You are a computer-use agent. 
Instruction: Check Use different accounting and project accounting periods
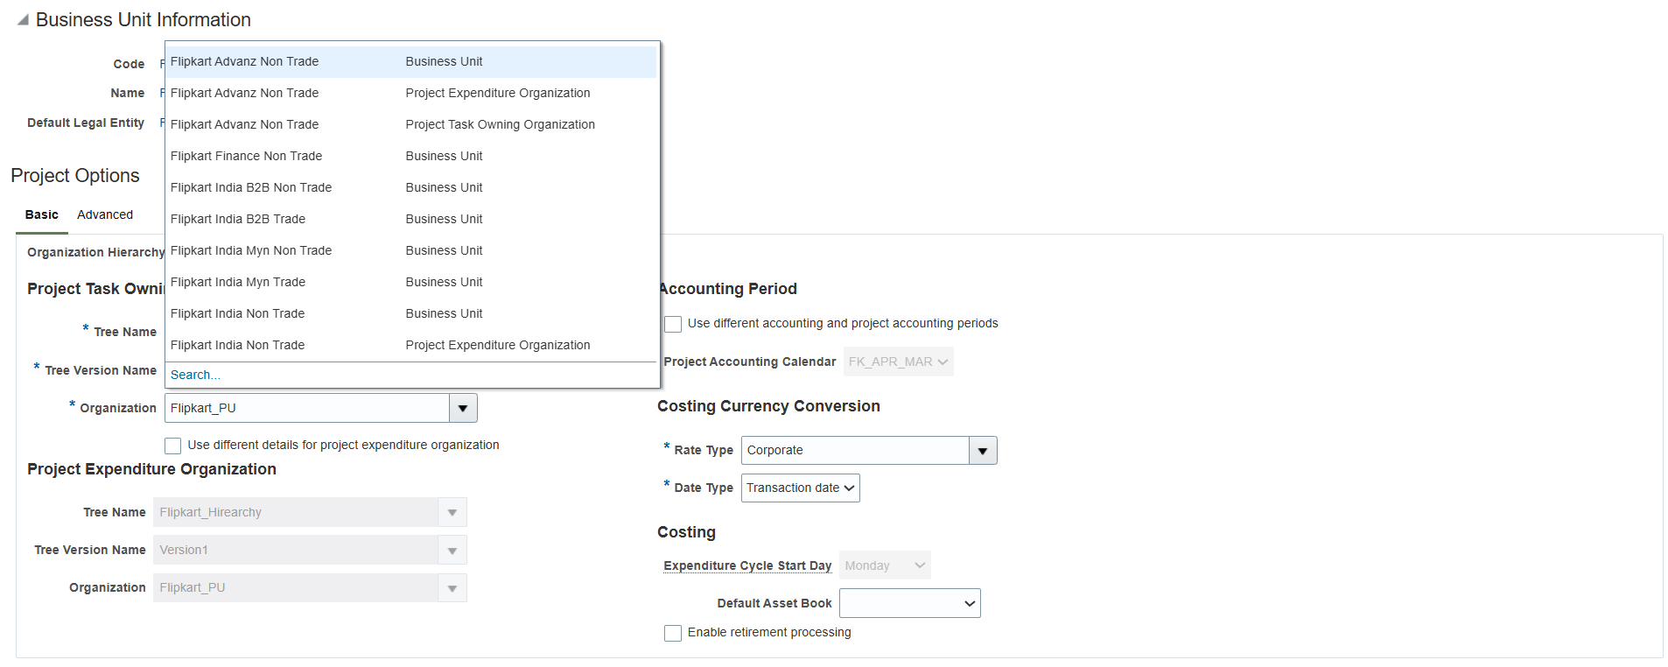(673, 324)
